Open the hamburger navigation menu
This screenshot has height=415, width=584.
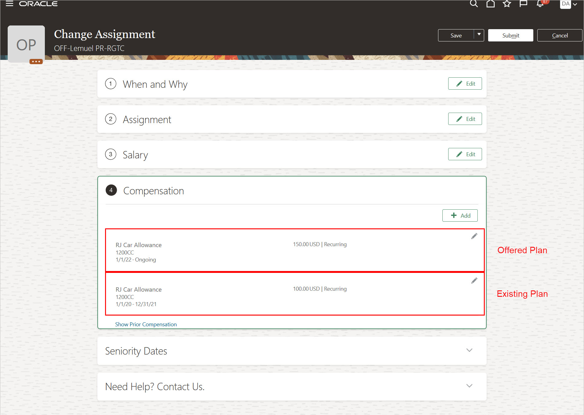[x=10, y=4]
